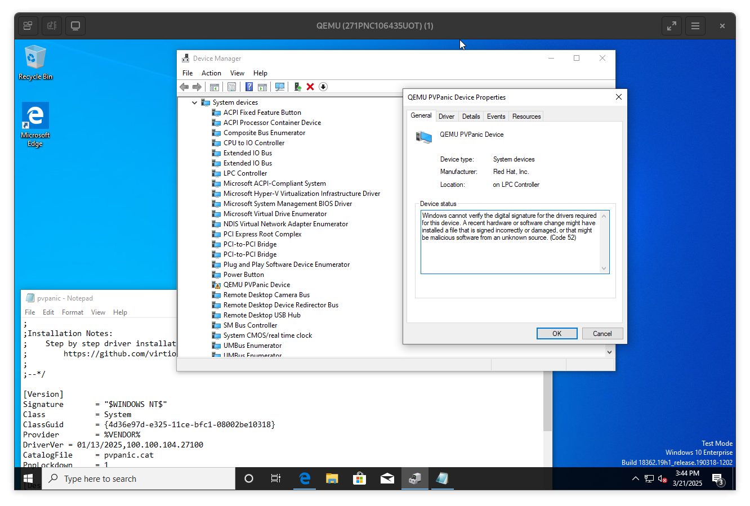Open the Action menu in Device Manager

pos(211,73)
